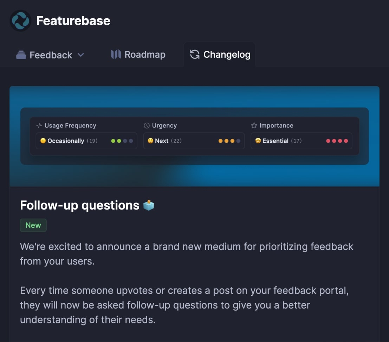This screenshot has width=389, height=342.
Task: Click the Roadmap map icon
Action: [116, 55]
